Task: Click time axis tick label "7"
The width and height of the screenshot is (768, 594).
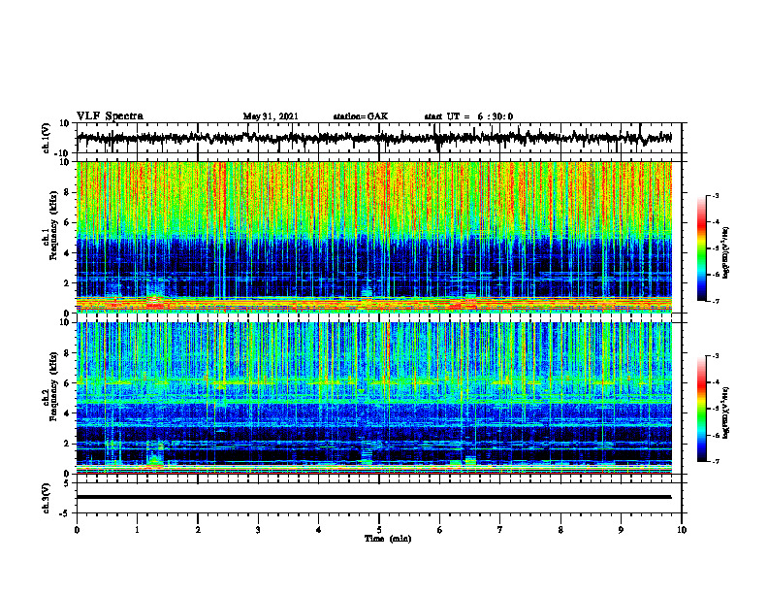Action: click(x=500, y=530)
